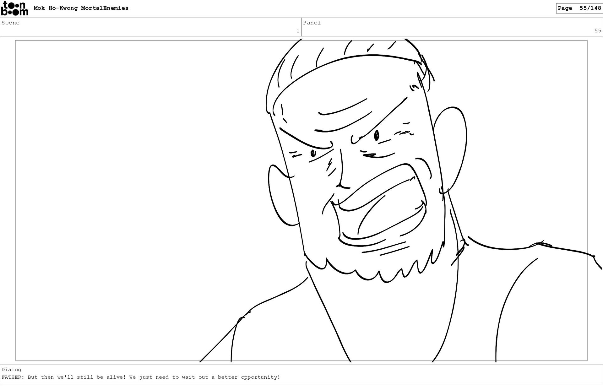The width and height of the screenshot is (603, 390).
Task: Click the FATHER dialog text line
Action: pyautogui.click(x=140, y=377)
